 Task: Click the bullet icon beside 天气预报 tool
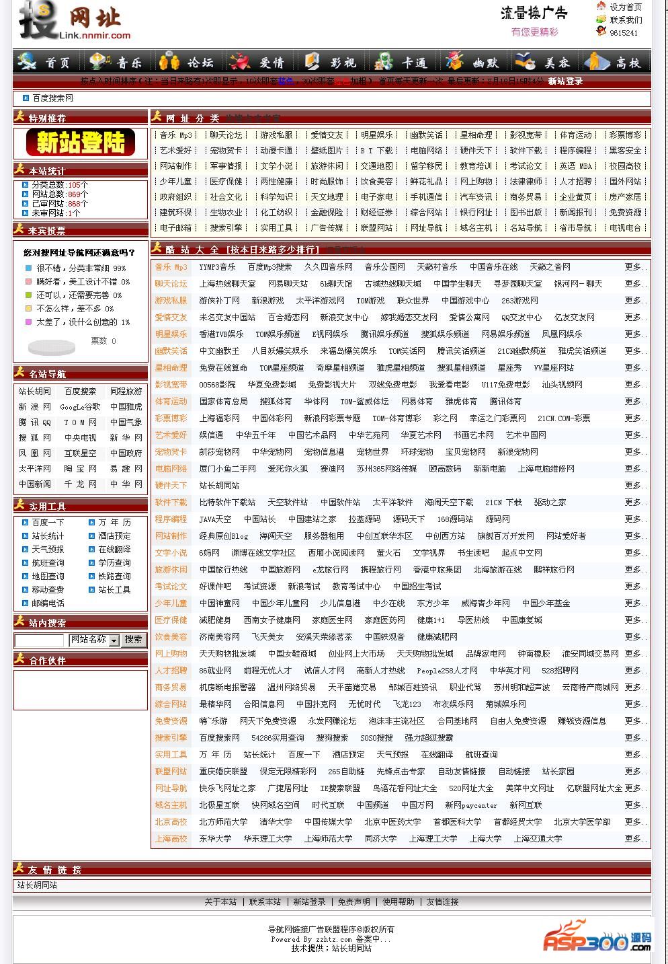[x=26, y=550]
